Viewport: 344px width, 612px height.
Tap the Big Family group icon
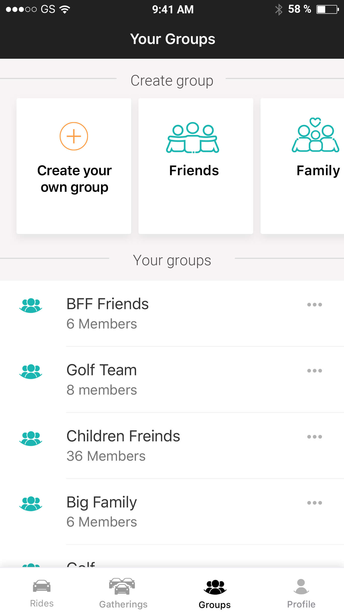pyautogui.click(x=31, y=504)
